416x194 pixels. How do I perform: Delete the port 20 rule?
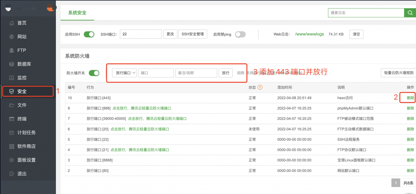point(410,129)
